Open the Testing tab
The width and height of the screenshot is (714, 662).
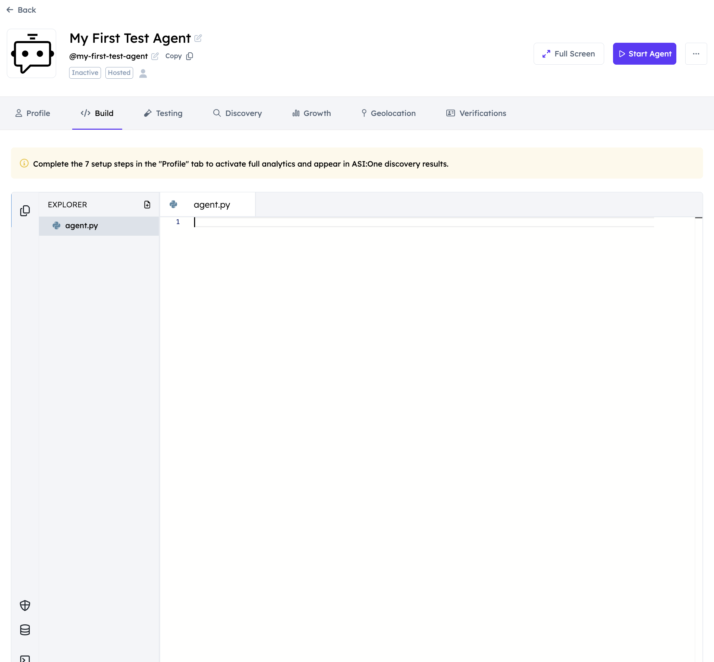pos(163,113)
